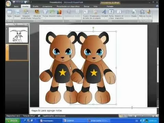
Task: Open Presentación con diapositivas tab
Action: pos(68,6)
